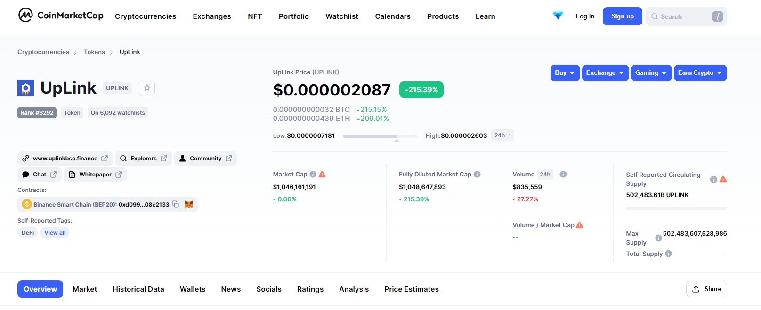Open Calendars nav menu
761x310 pixels.
[393, 16]
